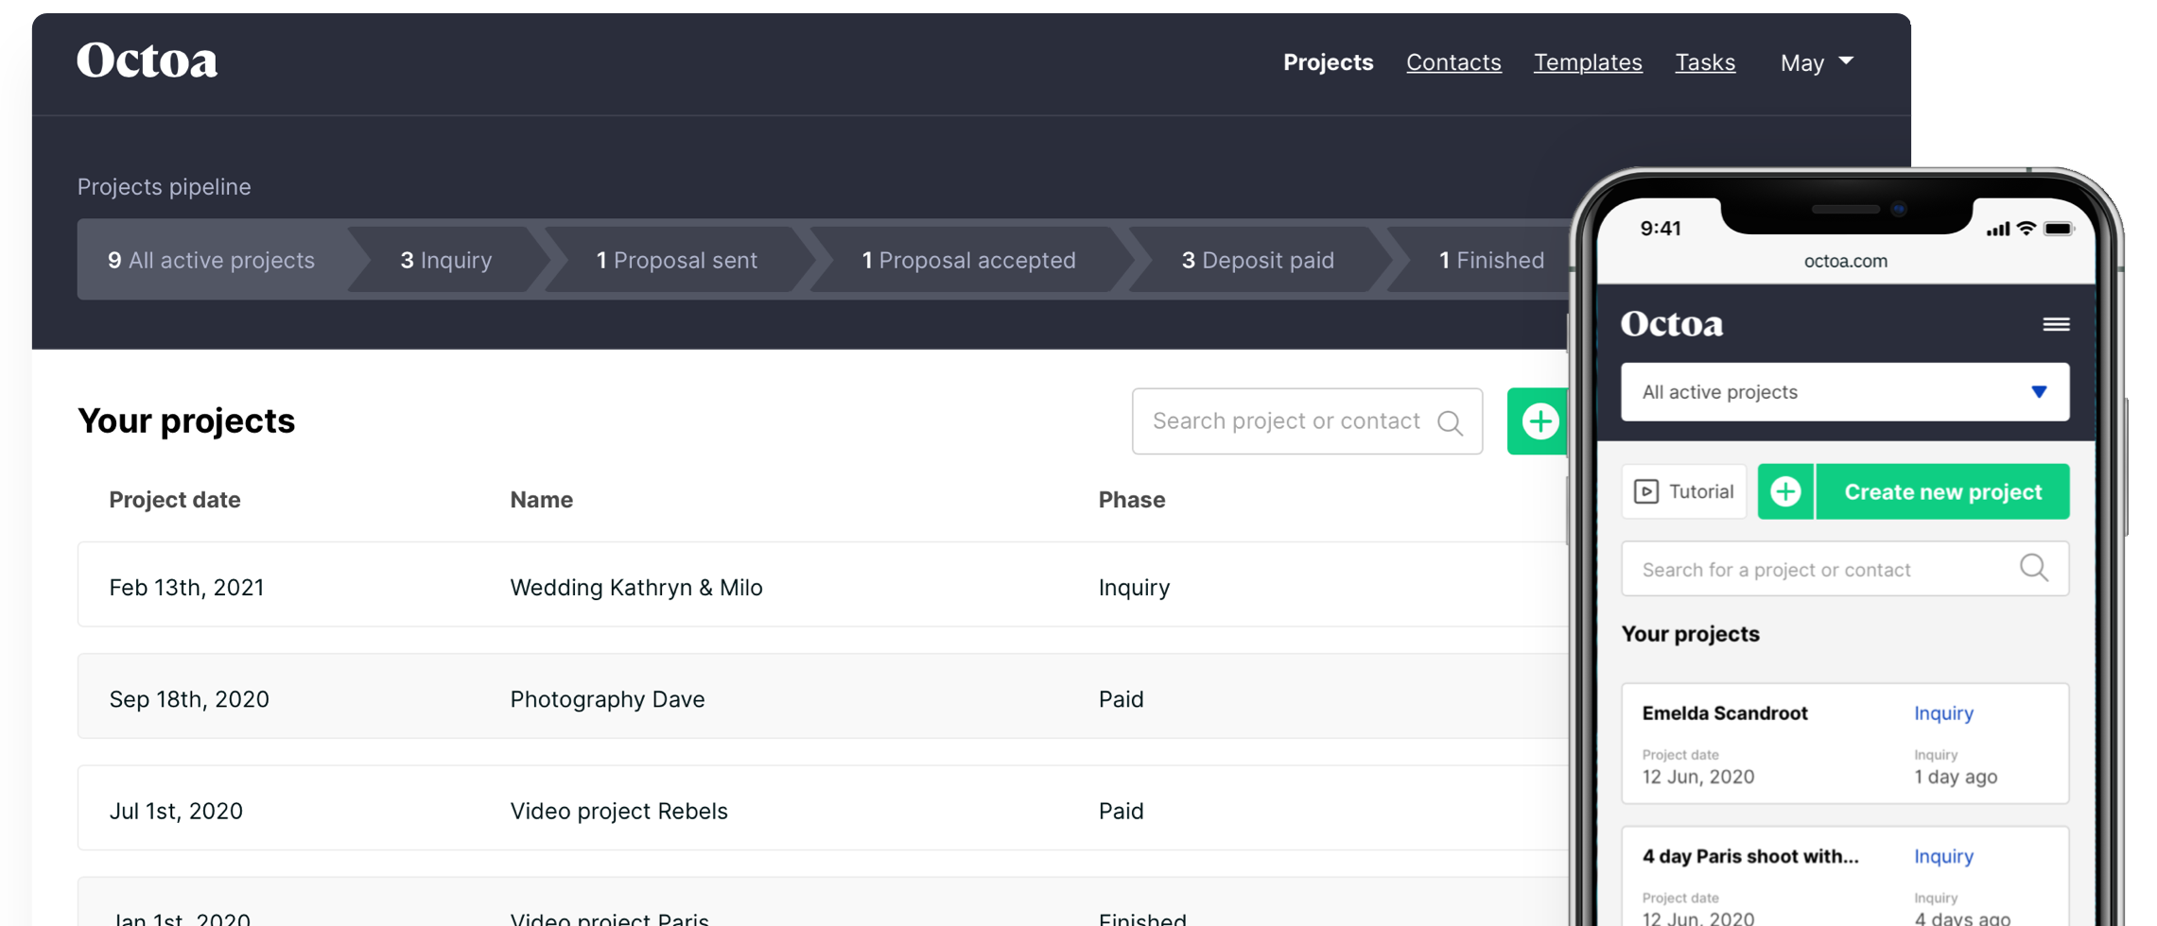Select the 1 Proposal sent pipeline stage
This screenshot has height=926, width=2157.
tap(676, 260)
